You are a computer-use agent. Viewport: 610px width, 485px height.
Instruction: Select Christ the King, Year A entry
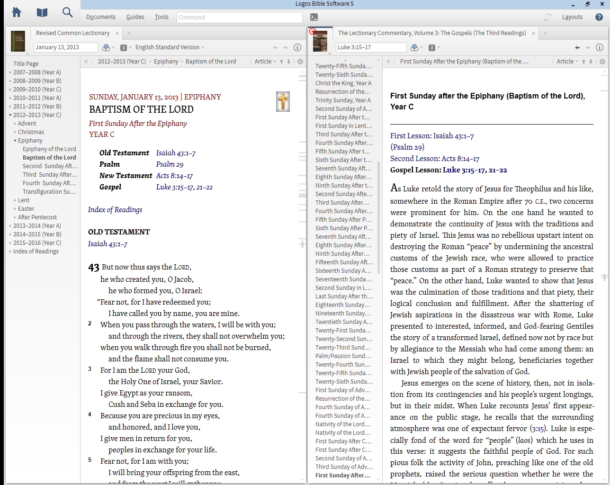[x=343, y=83]
